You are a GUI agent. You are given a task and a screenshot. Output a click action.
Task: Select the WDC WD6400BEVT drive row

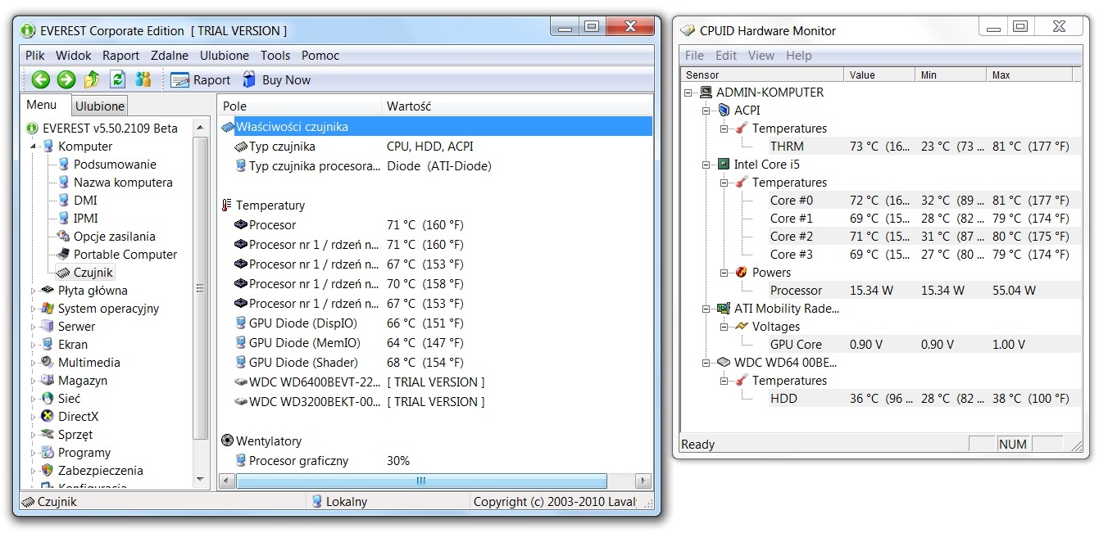(x=436, y=382)
